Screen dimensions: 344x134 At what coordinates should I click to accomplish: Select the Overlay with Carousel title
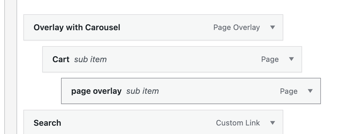click(x=77, y=27)
